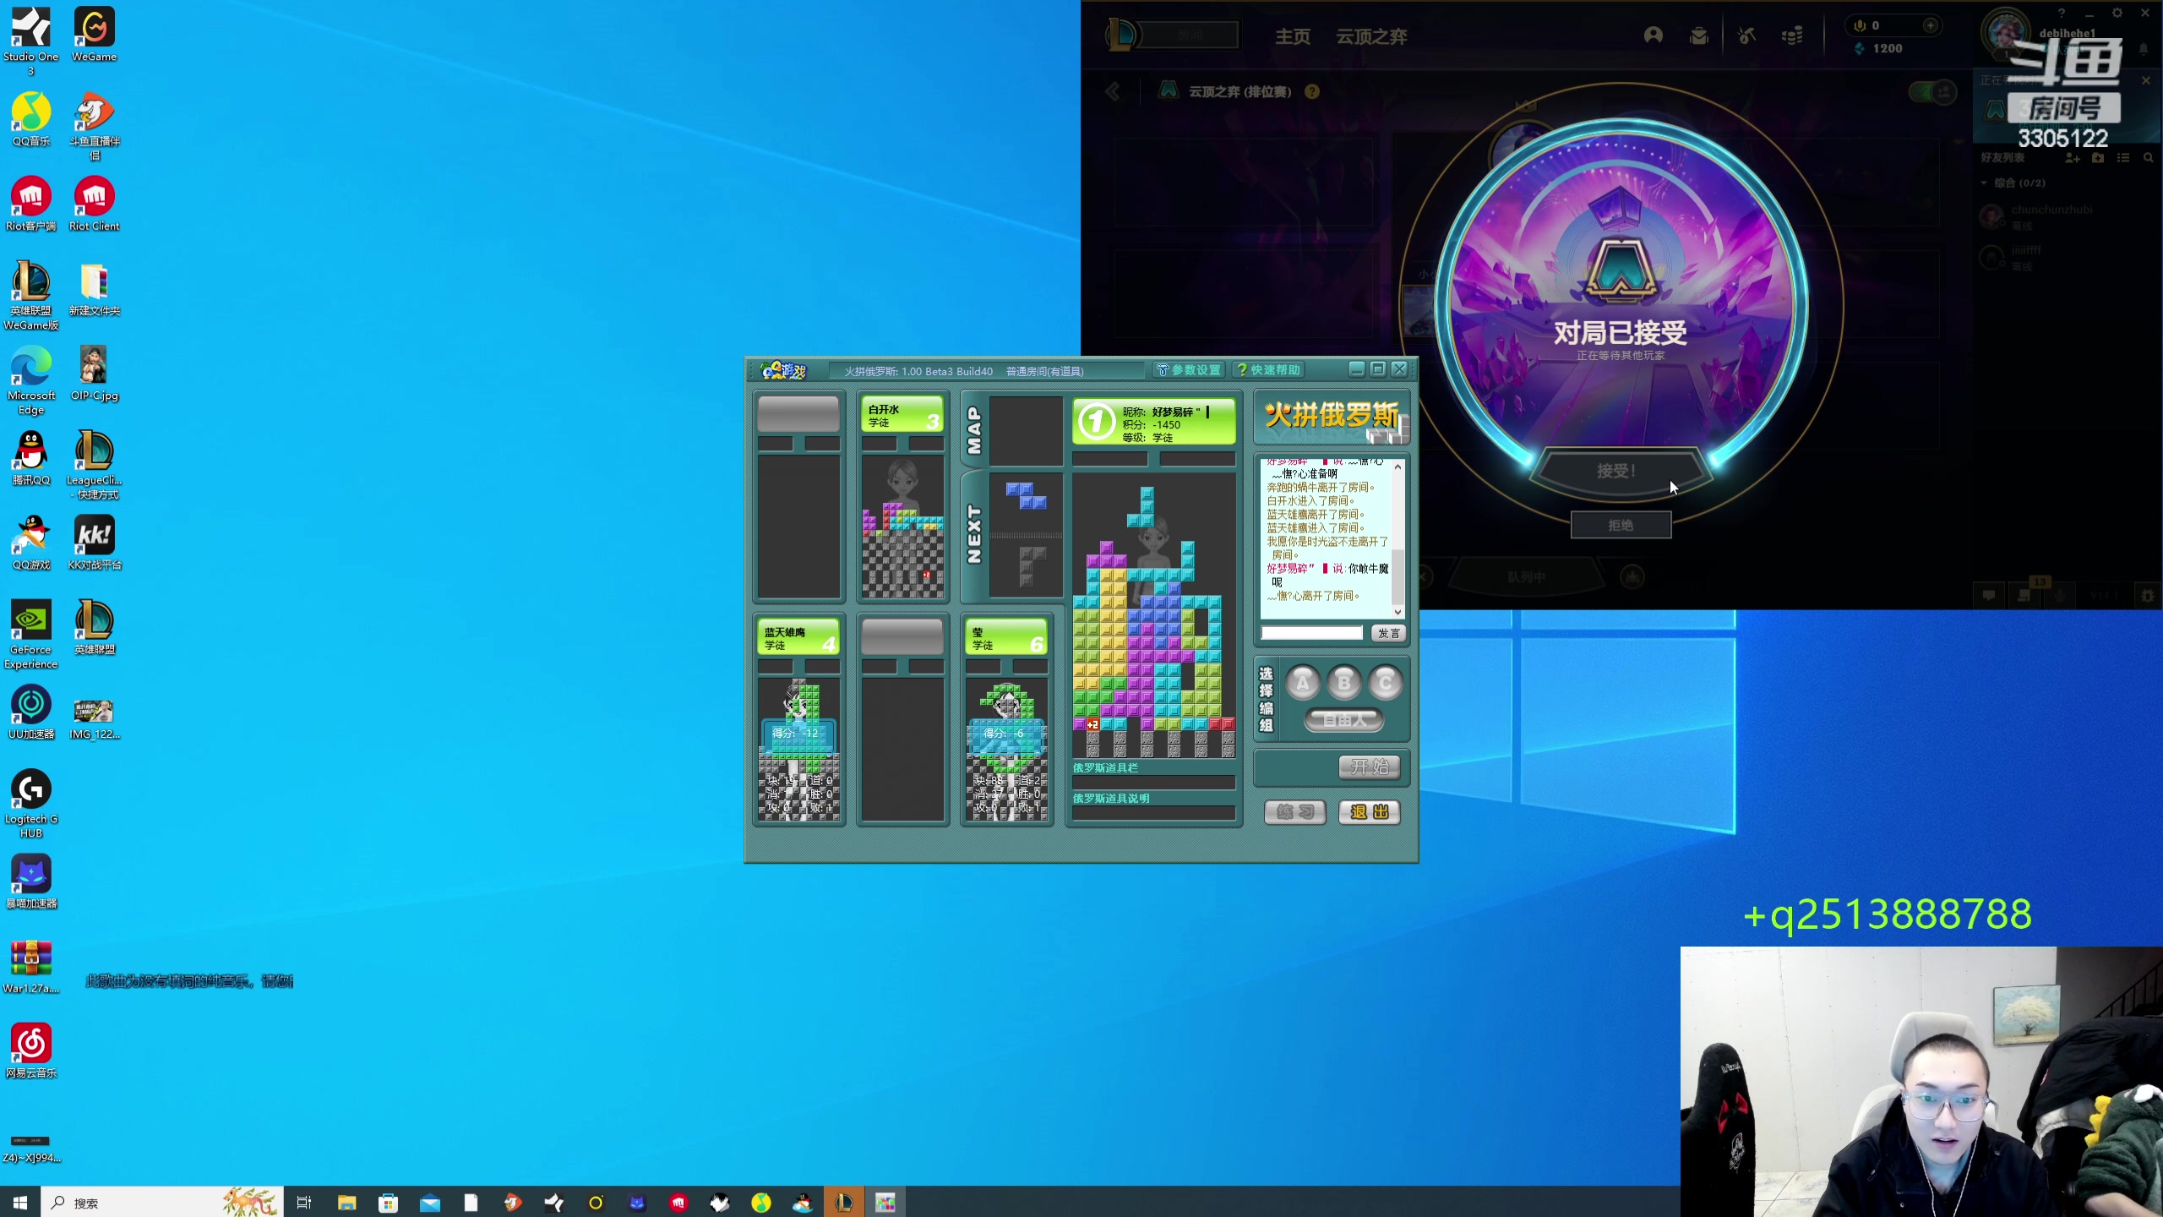Image resolution: width=2163 pixels, height=1217 pixels.
Task: Select the 英雄联盟WeGame版 desktop icon
Action: tap(30, 296)
